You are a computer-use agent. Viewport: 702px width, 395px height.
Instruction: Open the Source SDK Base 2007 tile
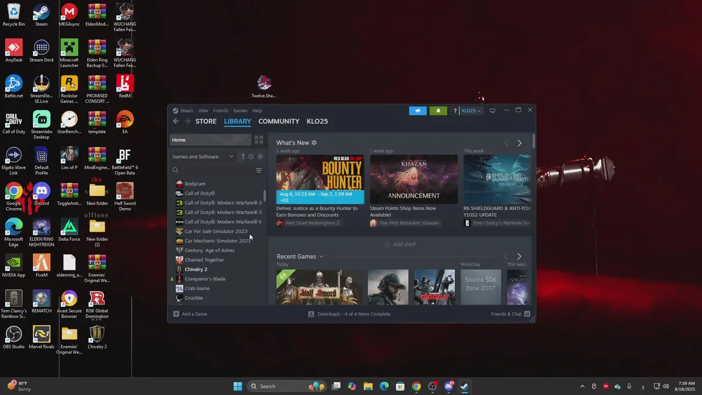[481, 287]
